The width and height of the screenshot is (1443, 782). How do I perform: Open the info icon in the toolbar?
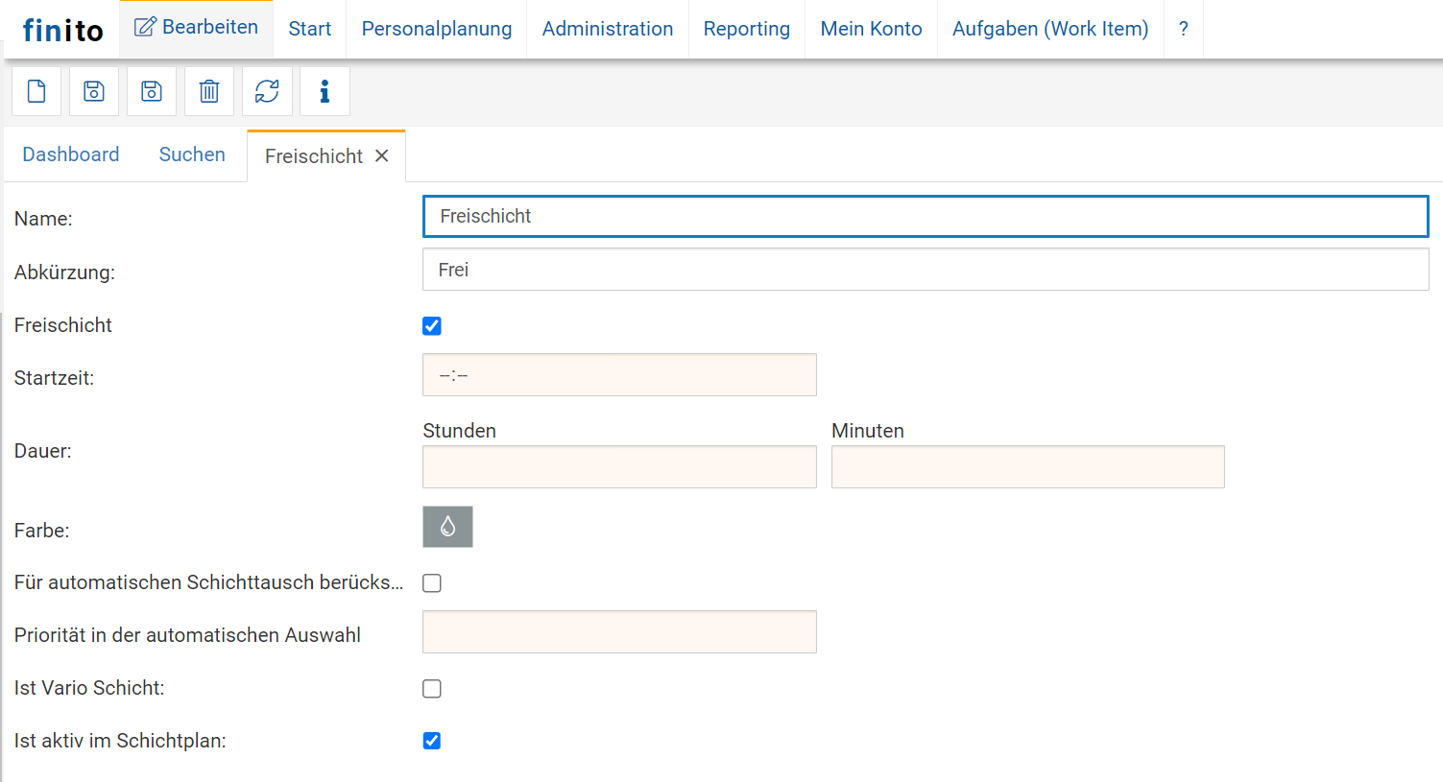(x=325, y=91)
